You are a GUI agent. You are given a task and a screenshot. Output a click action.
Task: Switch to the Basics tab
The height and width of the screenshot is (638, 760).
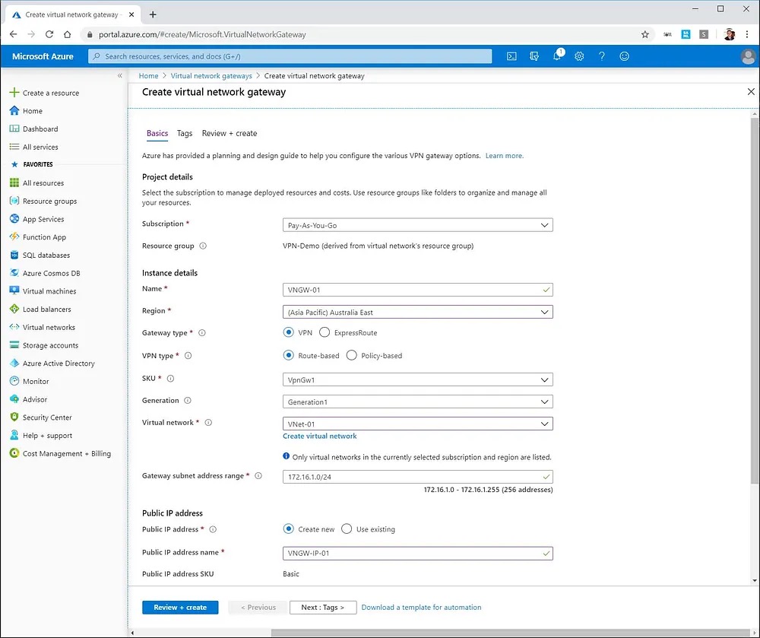[x=157, y=133]
